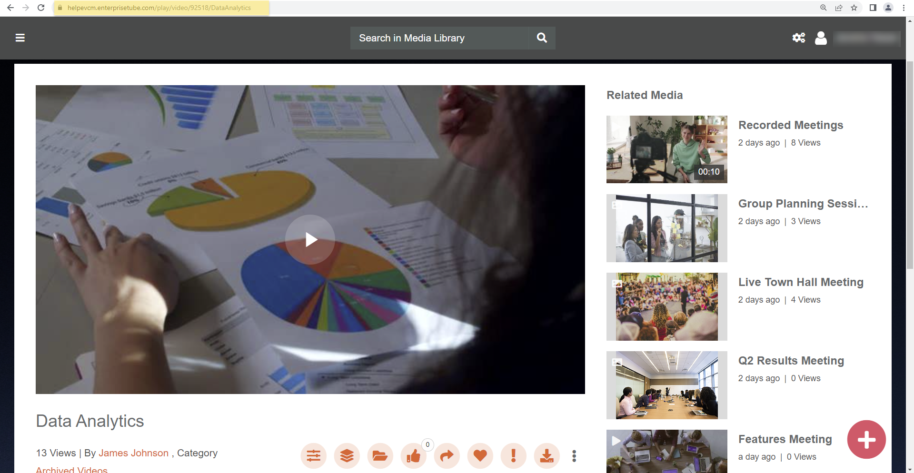Image resolution: width=914 pixels, height=473 pixels.
Task: Download the video using download icon
Action: (546, 456)
